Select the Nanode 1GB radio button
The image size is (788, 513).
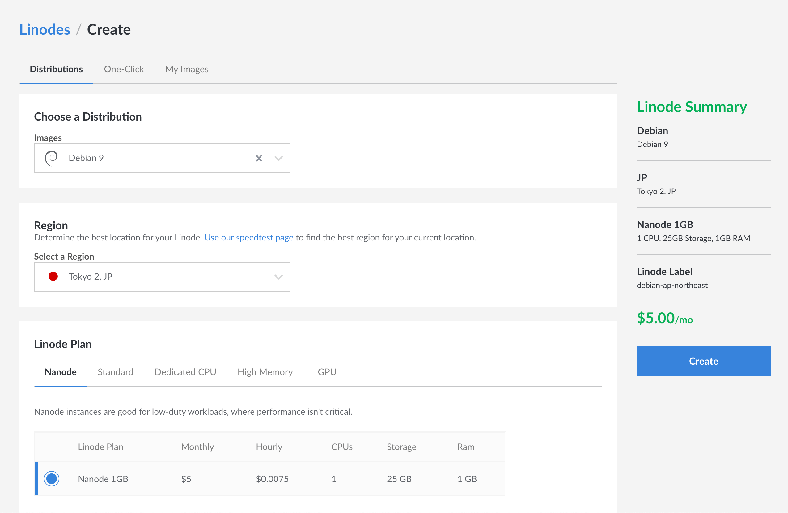[x=52, y=479]
